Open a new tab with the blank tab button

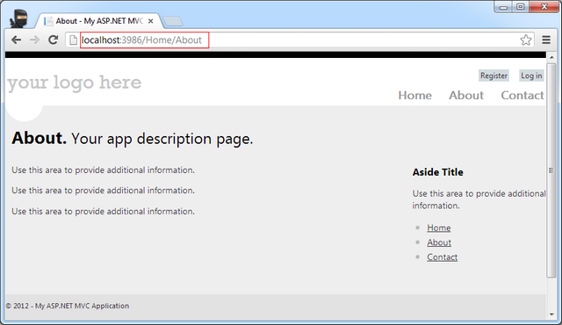tap(173, 21)
